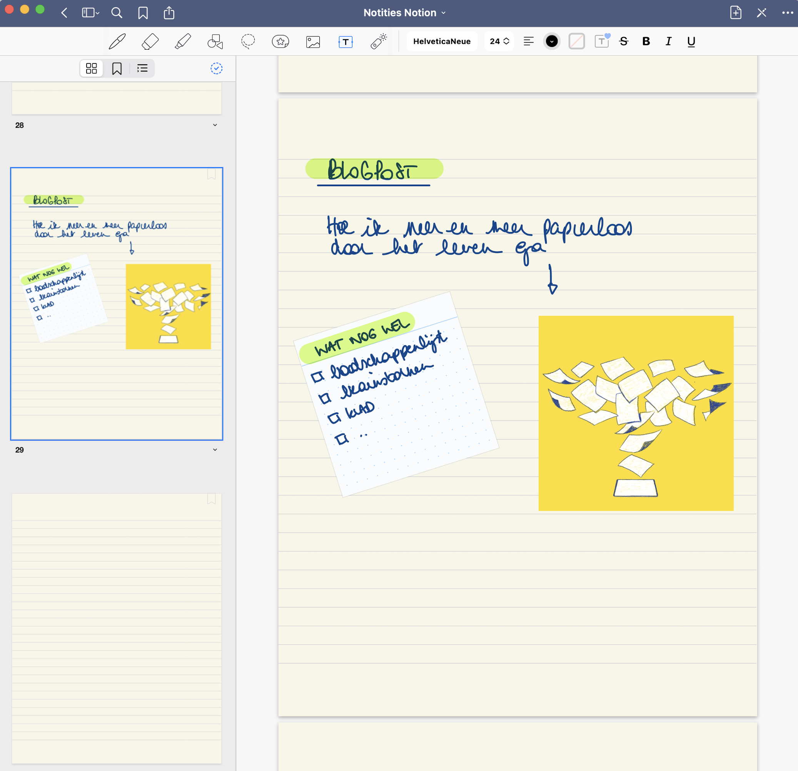Insert an image with the Photo tool

pyautogui.click(x=313, y=41)
